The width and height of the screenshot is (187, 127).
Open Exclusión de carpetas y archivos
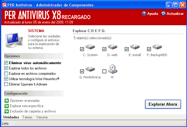[33, 111]
